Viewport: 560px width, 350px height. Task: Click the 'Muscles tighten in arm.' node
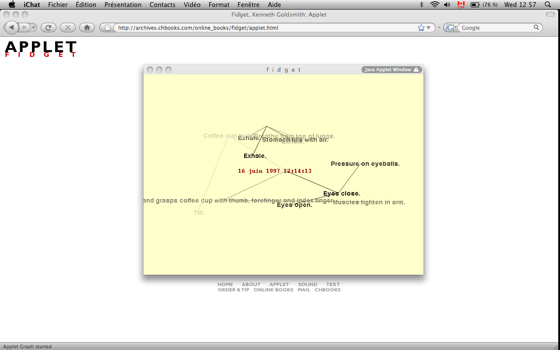369,202
